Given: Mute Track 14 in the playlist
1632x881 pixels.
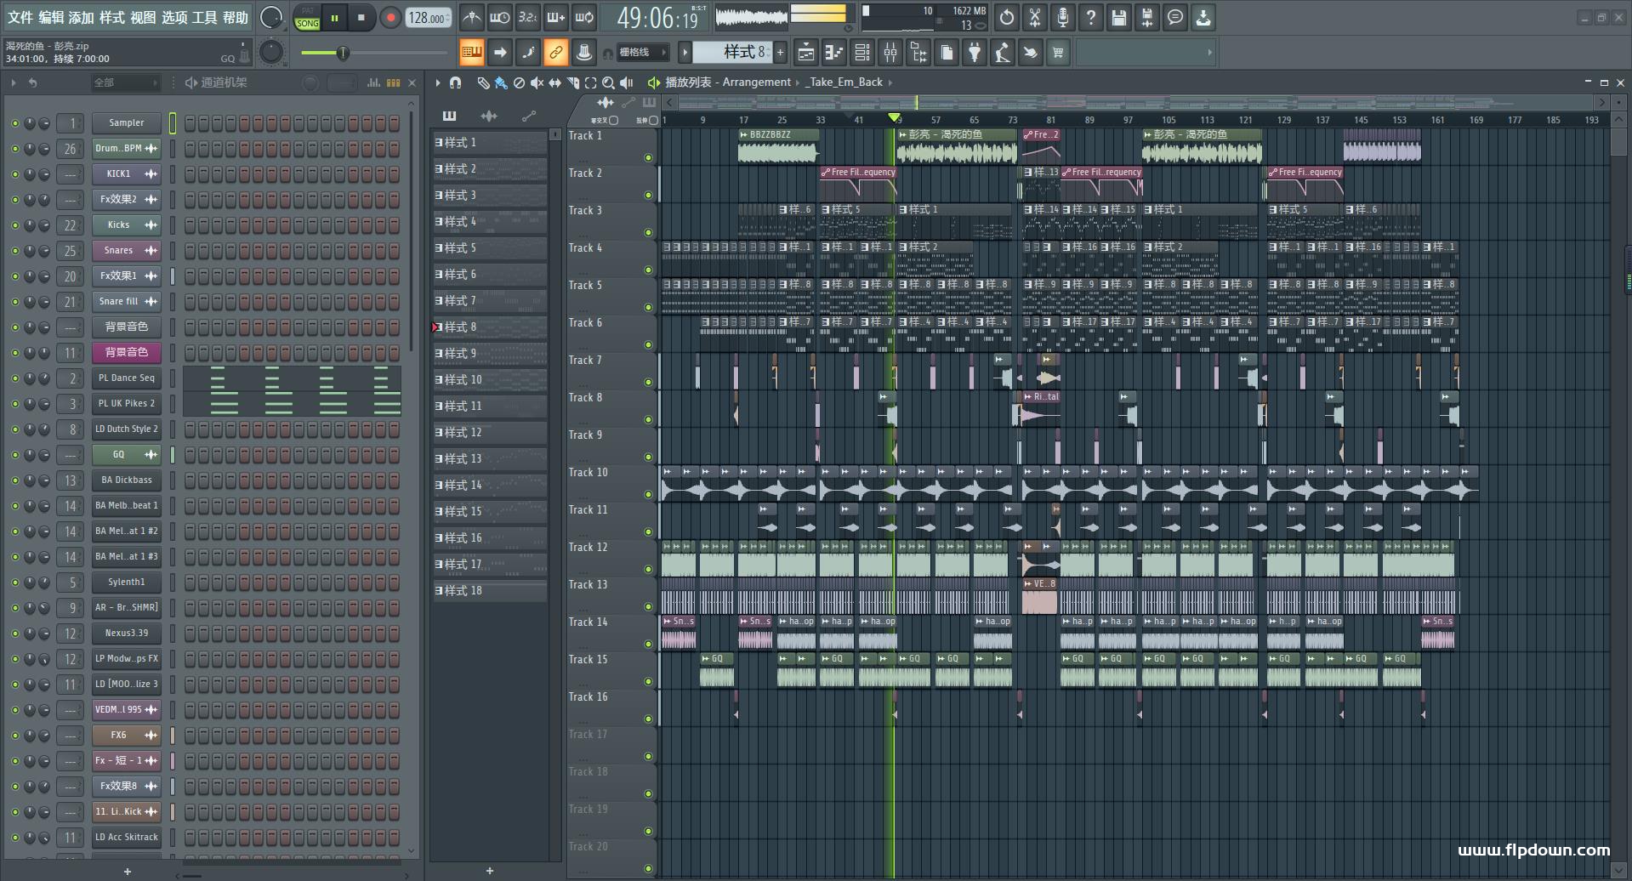Looking at the screenshot, I should [x=648, y=644].
